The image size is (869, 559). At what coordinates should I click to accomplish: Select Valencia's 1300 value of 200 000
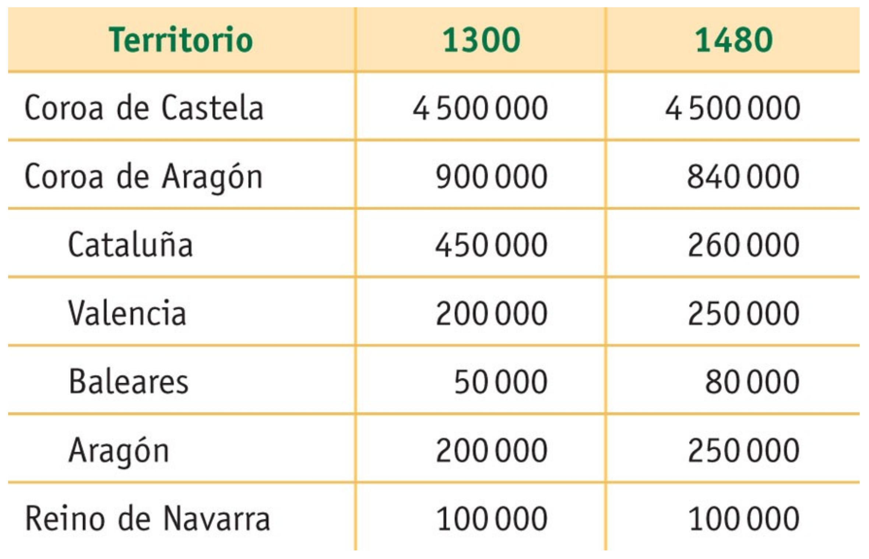pyautogui.click(x=492, y=313)
